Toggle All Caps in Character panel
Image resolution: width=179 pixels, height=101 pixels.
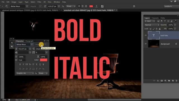[27, 65]
